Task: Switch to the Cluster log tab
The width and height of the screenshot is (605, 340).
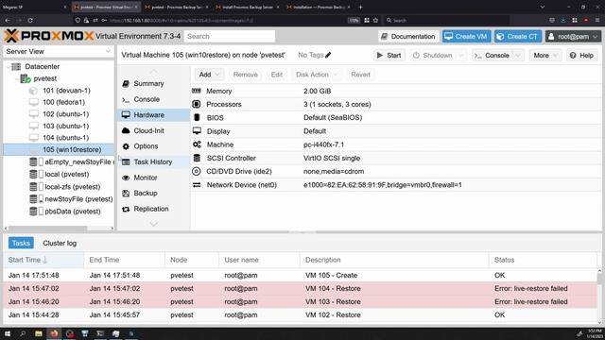Action: [x=60, y=244]
